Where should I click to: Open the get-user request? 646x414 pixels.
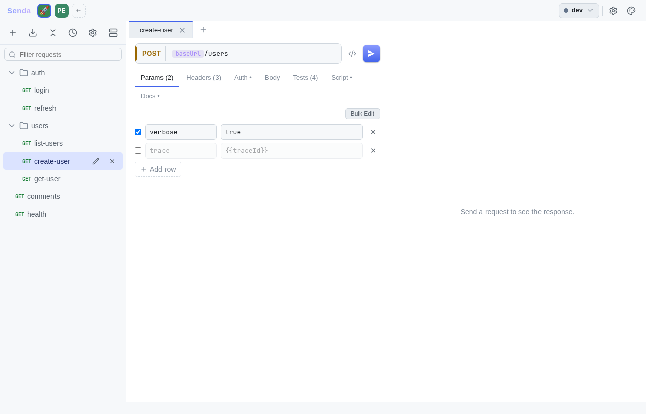63,179
